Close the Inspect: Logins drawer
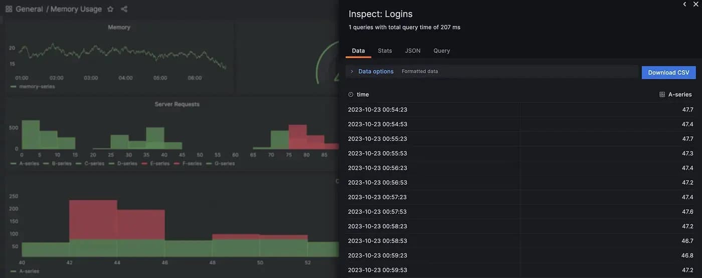The width and height of the screenshot is (702, 278). point(695,4)
